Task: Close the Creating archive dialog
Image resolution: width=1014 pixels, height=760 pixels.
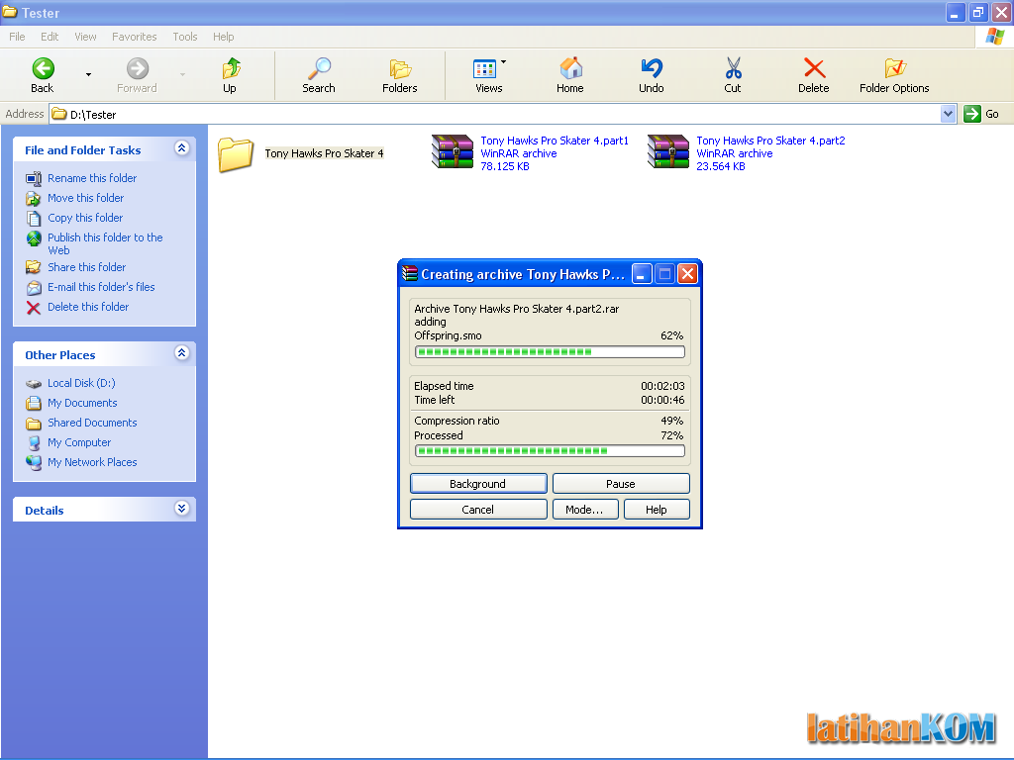Action: 687,274
